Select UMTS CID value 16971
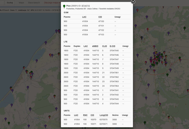 click(x=93, y=124)
